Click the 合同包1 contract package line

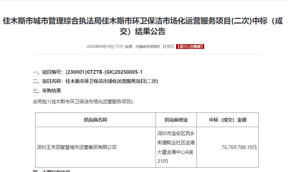83,101
